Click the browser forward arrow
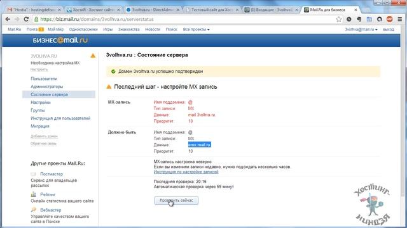 [17, 19]
